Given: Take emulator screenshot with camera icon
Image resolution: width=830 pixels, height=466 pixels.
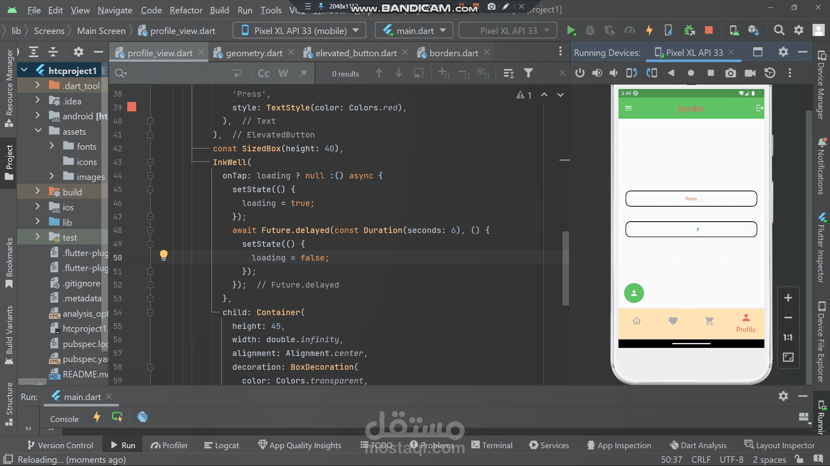Looking at the screenshot, I should click(730, 73).
